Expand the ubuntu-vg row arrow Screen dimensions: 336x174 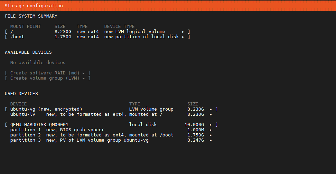(211, 109)
